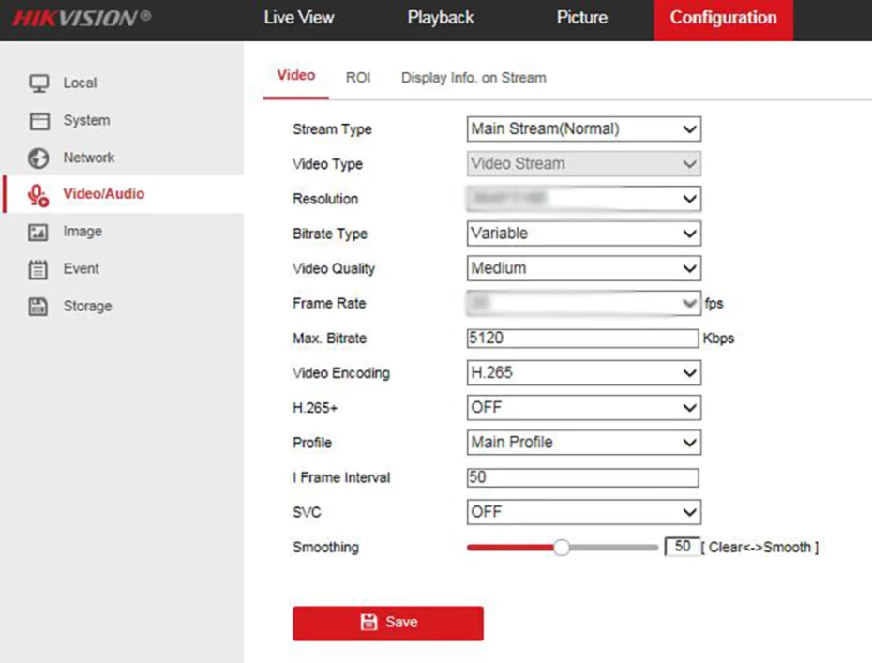Click the Smoothing value box
The width and height of the screenshot is (872, 663).
point(682,547)
